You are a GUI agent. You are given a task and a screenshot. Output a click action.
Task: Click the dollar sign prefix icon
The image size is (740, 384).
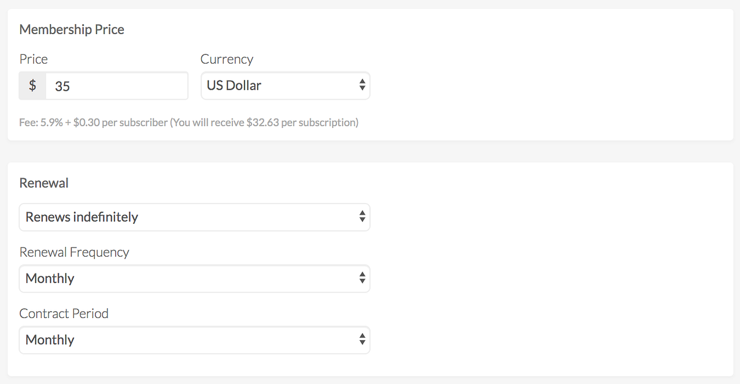coord(32,86)
